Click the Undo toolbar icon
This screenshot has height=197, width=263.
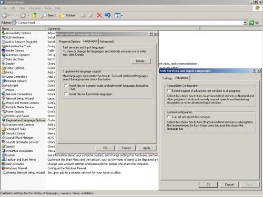pos(108,15)
